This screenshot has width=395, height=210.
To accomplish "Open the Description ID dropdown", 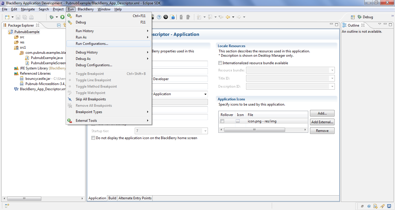I will click(x=332, y=86).
